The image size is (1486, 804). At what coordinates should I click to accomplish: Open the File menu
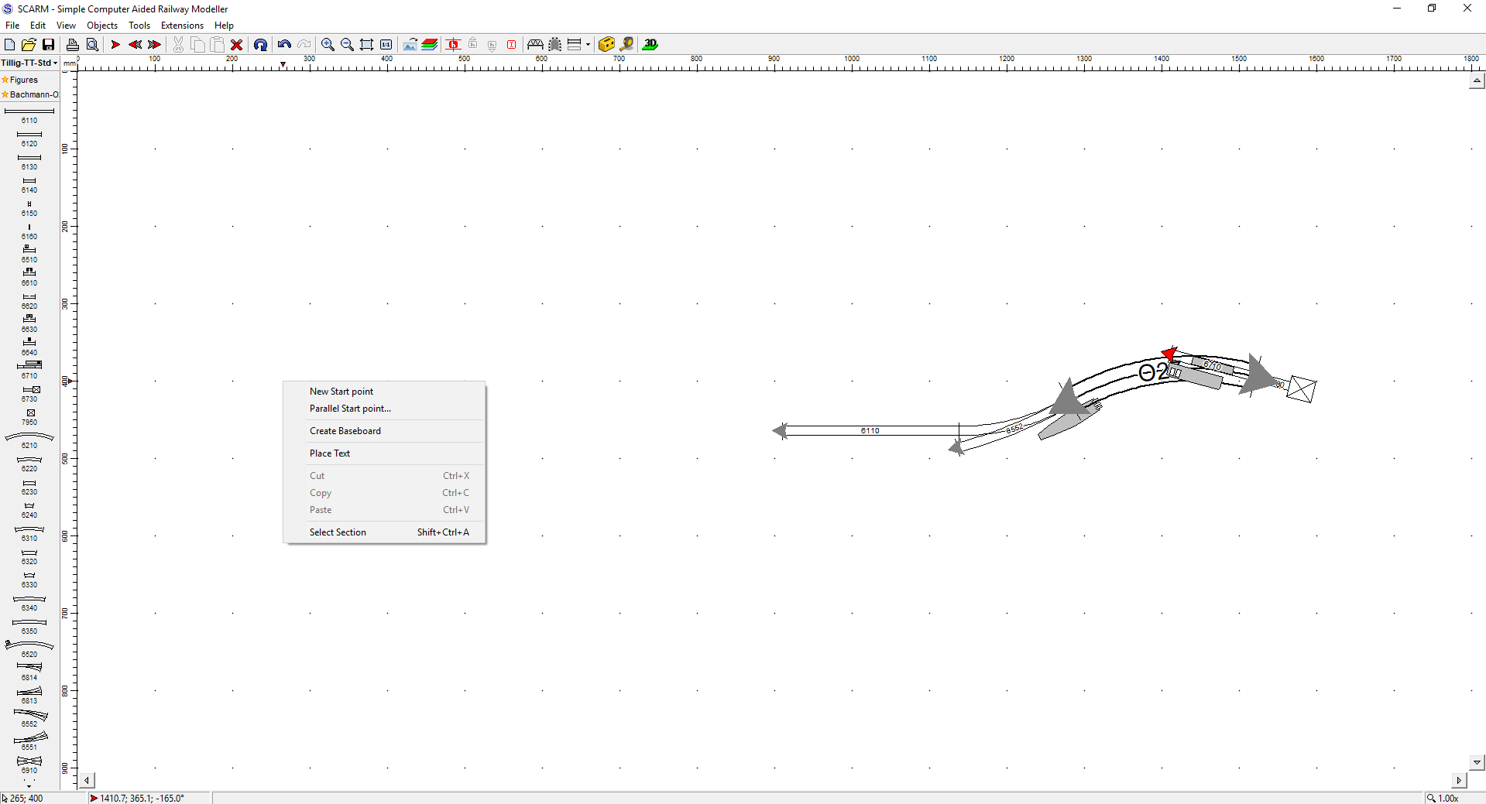pos(12,26)
